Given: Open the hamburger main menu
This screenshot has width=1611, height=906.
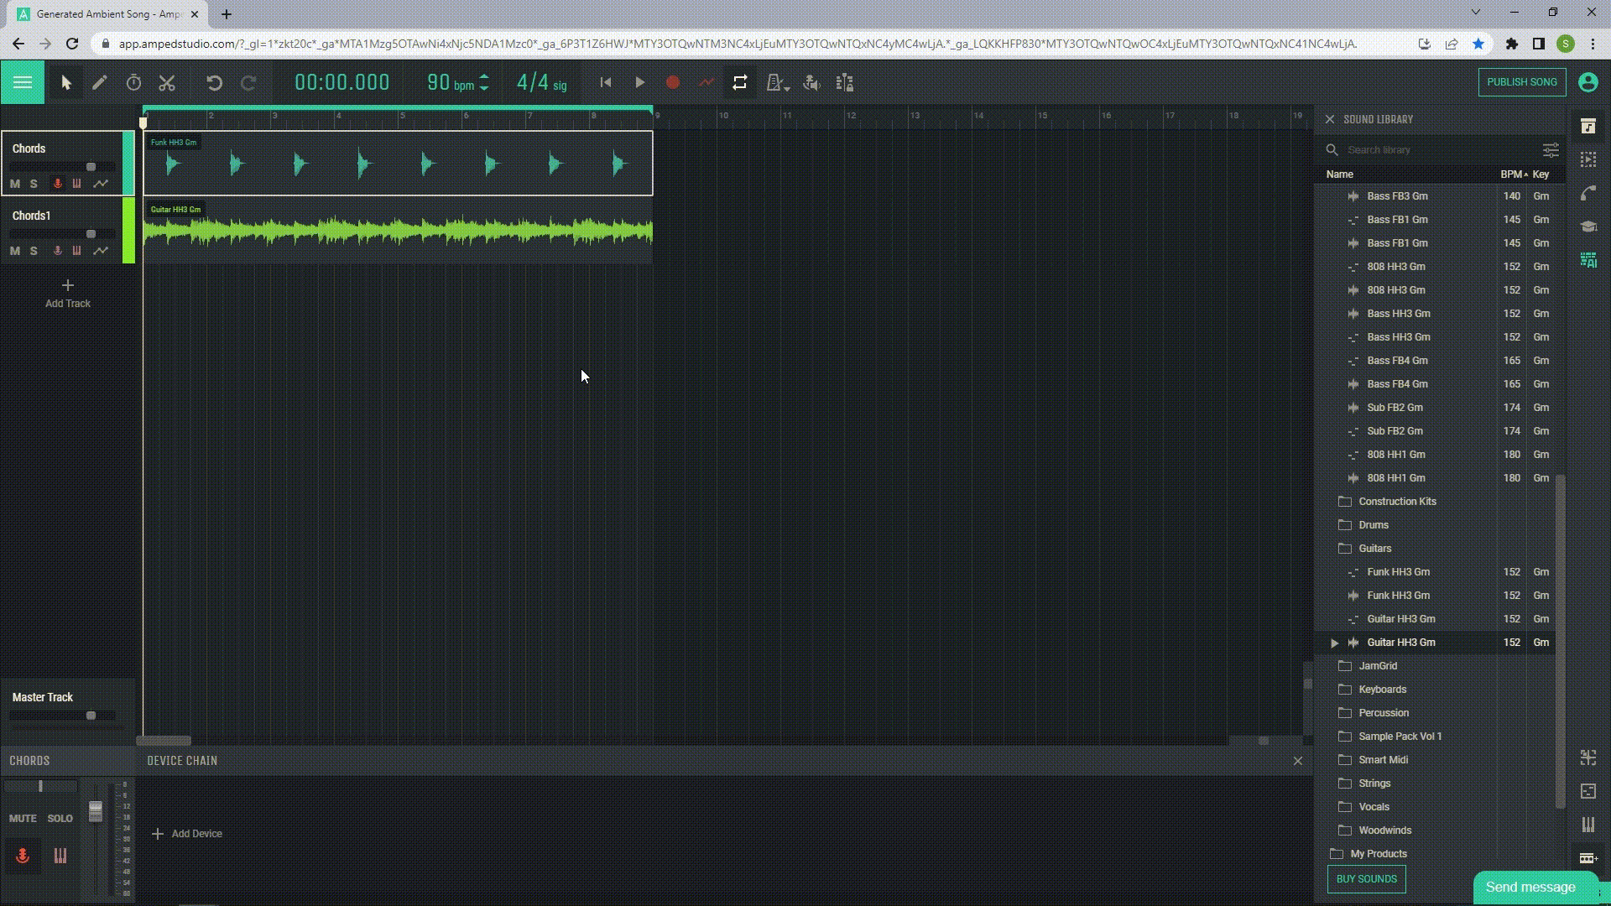Looking at the screenshot, I should point(23,82).
